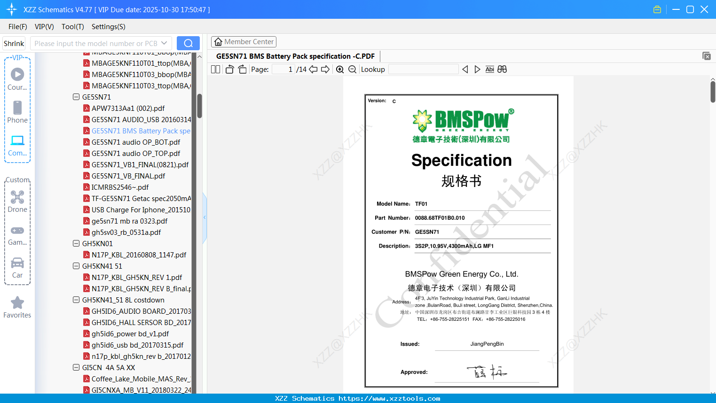Zoom in on the PDF
The height and width of the screenshot is (403, 716).
pyautogui.click(x=340, y=70)
